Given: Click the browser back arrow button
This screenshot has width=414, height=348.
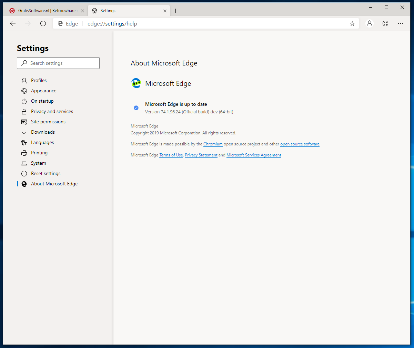Looking at the screenshot, I should [x=13, y=23].
